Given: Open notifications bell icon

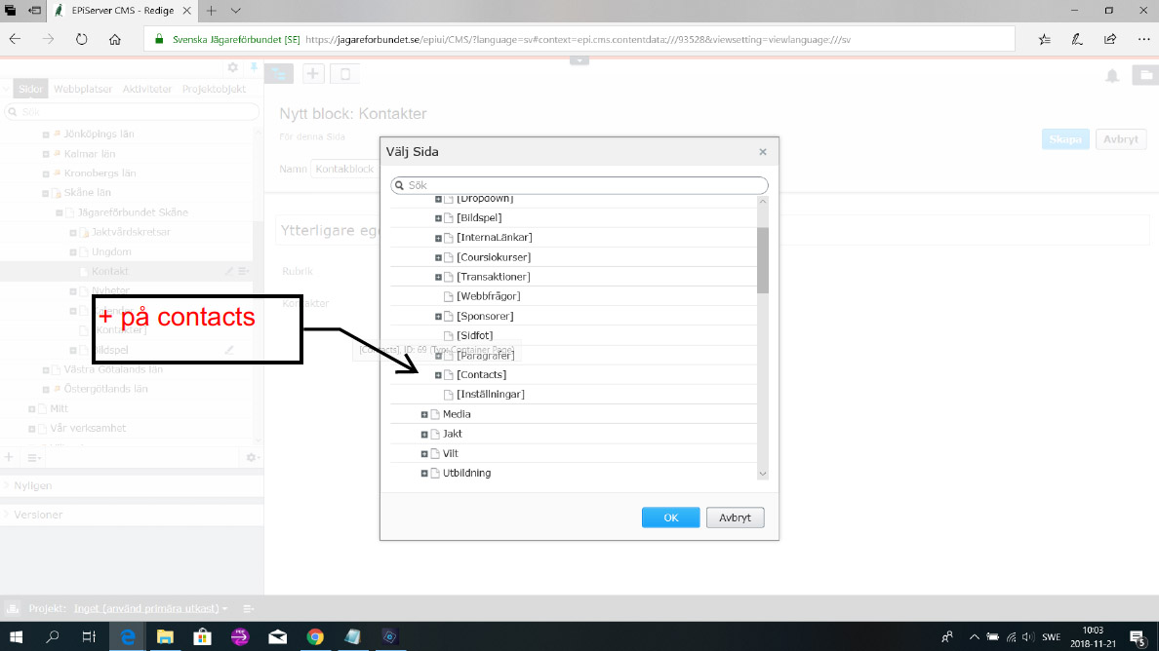Looking at the screenshot, I should pos(1112,75).
